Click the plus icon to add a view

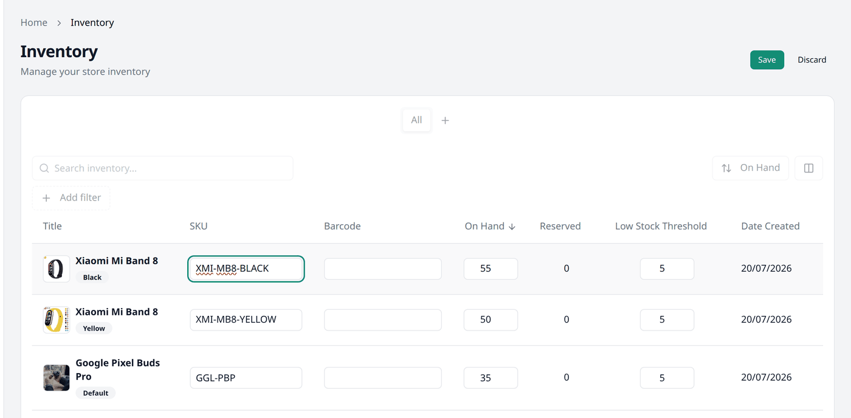[x=445, y=120]
